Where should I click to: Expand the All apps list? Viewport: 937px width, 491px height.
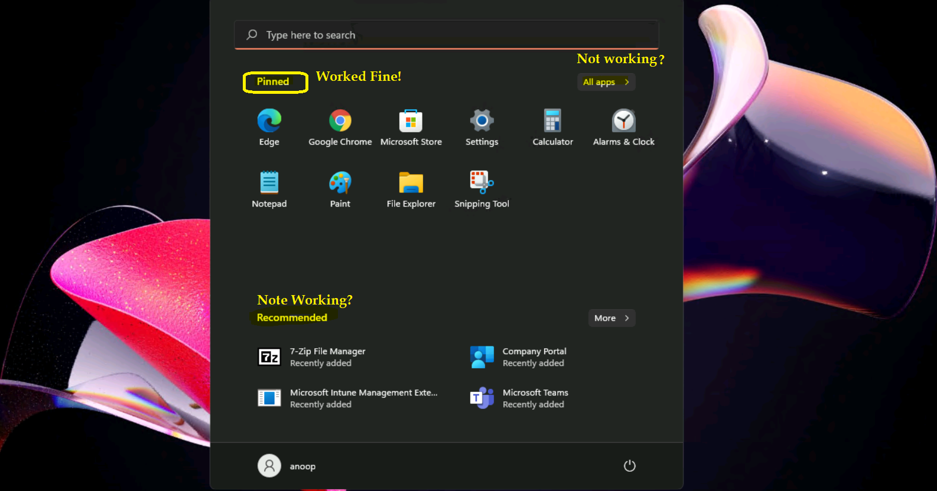pos(606,82)
